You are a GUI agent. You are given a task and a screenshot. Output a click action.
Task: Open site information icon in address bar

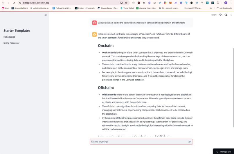pyautogui.click(x=20, y=3)
